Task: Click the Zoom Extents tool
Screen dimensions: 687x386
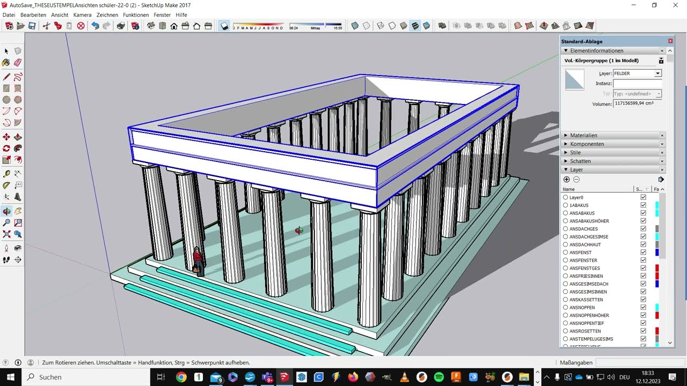Action: click(6, 234)
